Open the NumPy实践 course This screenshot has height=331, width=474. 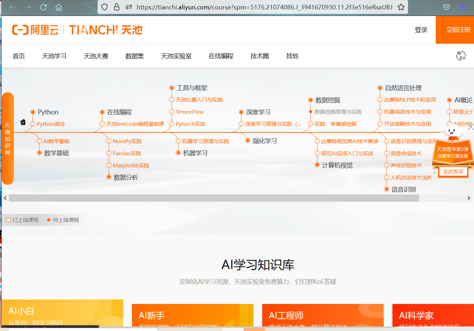pyautogui.click(x=127, y=141)
